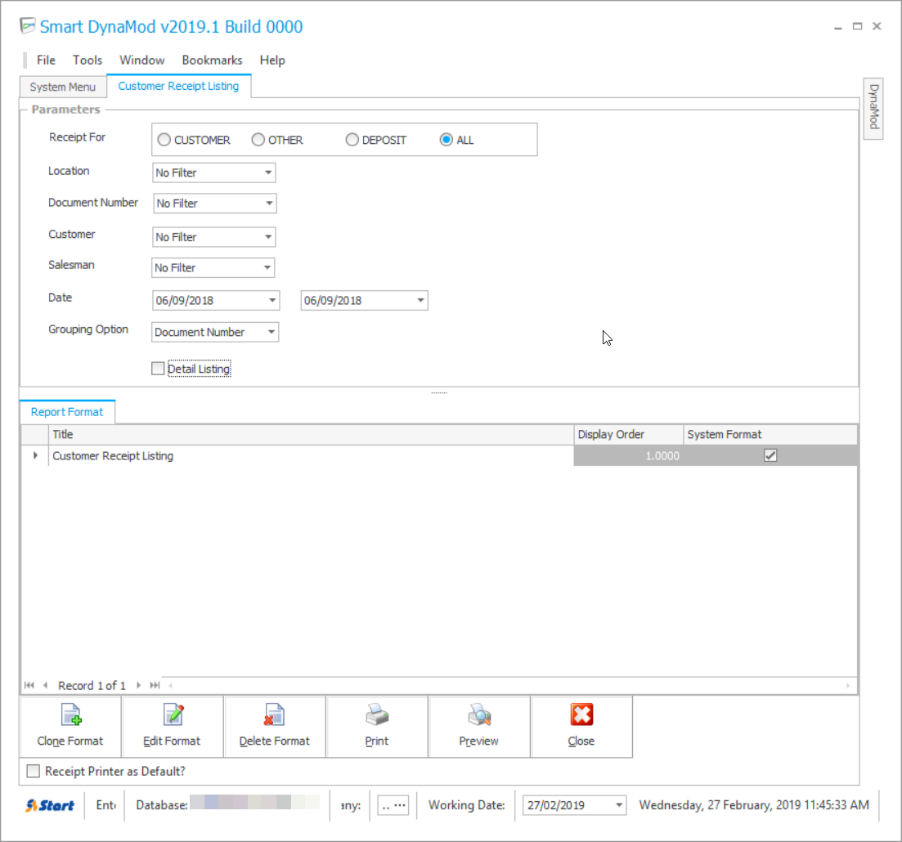Click the Delete Format icon

[274, 715]
